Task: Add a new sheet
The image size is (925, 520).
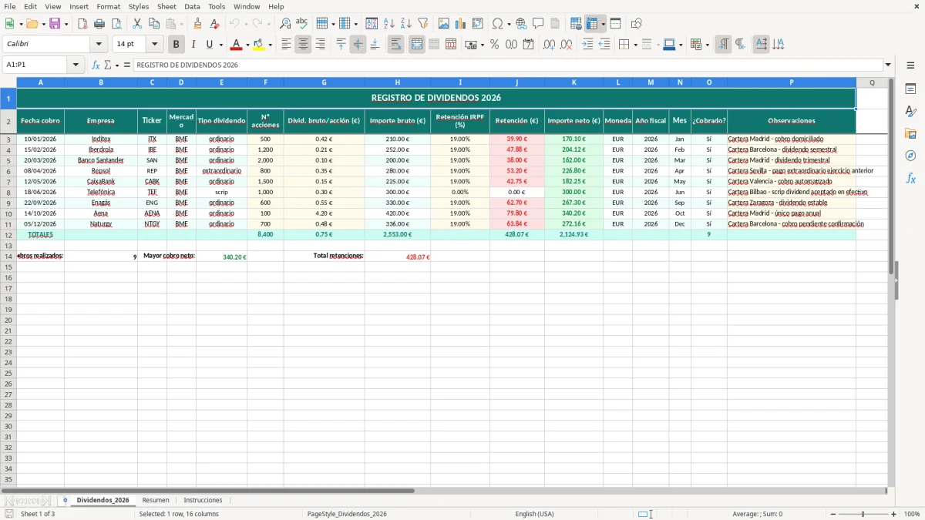Action: pos(65,500)
